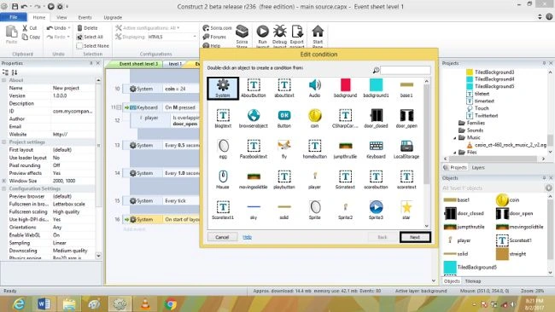Screen dimensions: 555x312
Task: Click Select All in ribbon
Action: pos(90,37)
